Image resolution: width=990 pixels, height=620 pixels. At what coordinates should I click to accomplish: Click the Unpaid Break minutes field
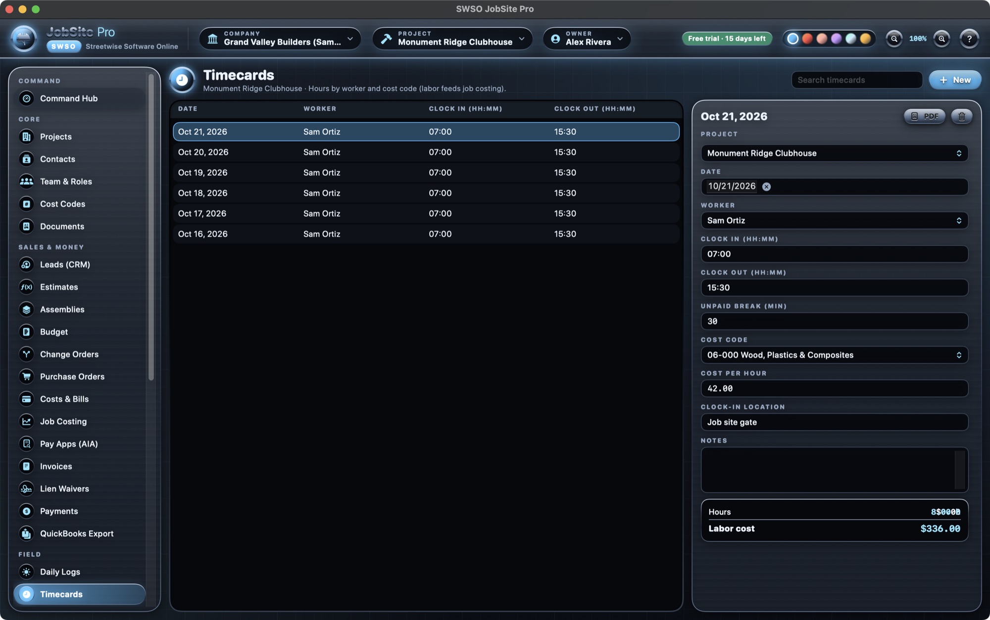pos(834,322)
